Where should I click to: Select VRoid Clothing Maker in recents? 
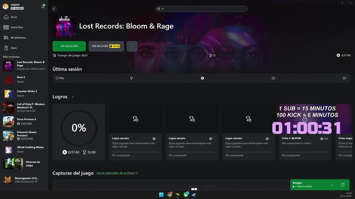24,150
